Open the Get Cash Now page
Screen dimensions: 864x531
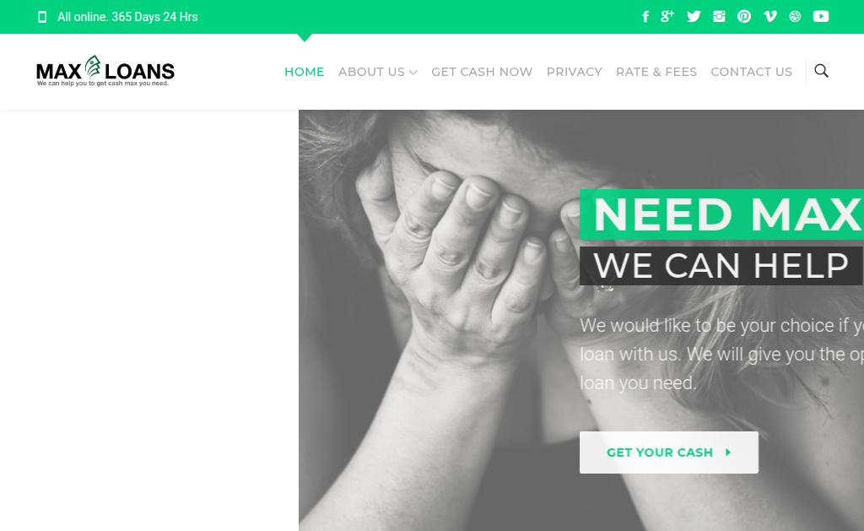click(x=482, y=72)
